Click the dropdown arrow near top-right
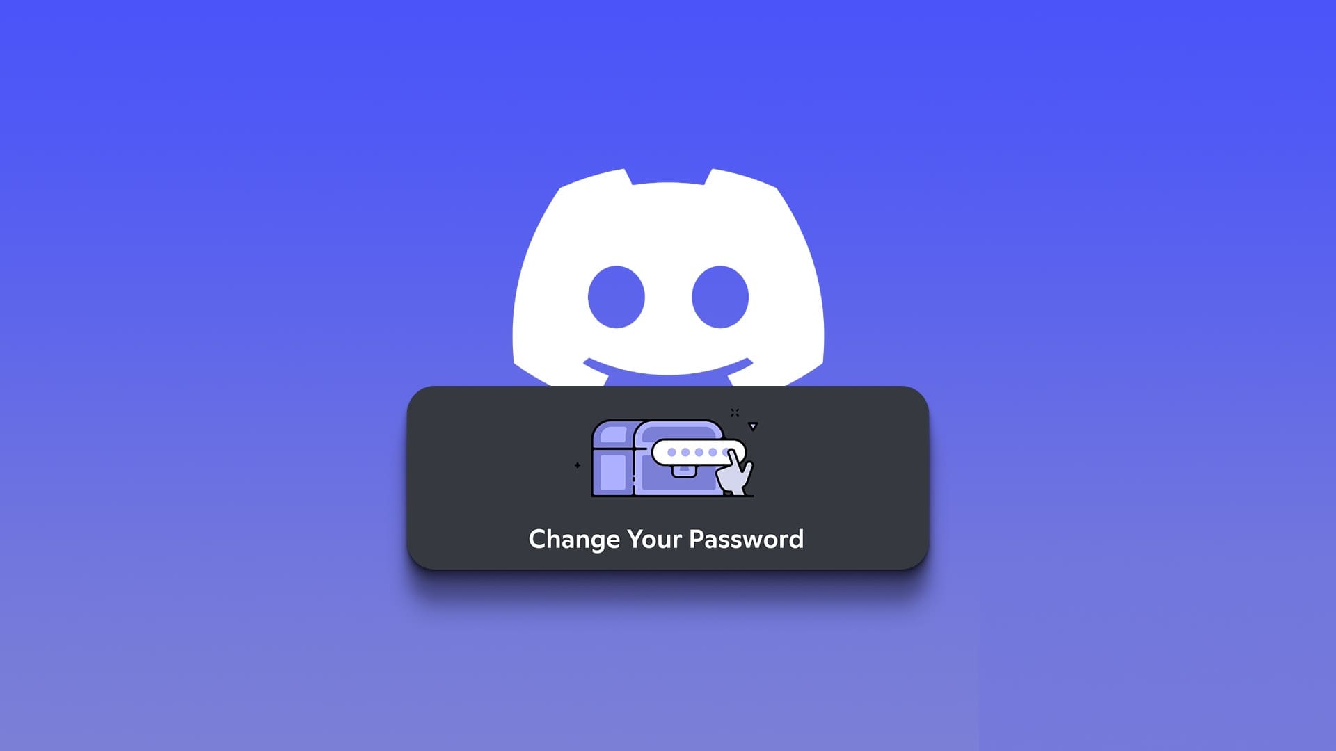The height and width of the screenshot is (751, 1336). point(752,426)
